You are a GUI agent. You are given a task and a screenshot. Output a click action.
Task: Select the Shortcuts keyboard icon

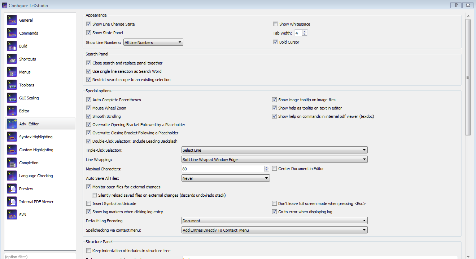point(12,59)
